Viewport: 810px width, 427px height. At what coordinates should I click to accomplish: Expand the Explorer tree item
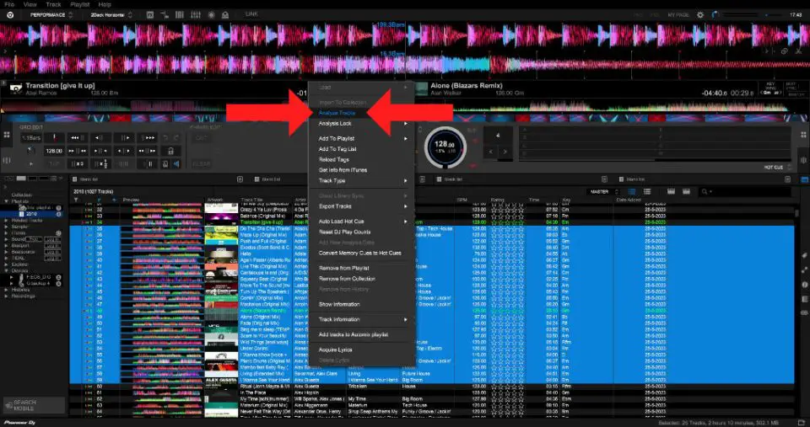(6, 264)
